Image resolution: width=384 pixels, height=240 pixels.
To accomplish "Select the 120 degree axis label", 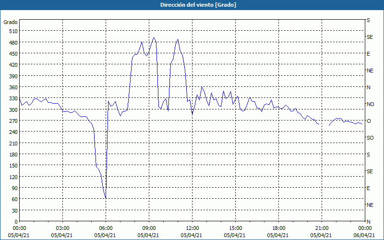I will point(14,177).
